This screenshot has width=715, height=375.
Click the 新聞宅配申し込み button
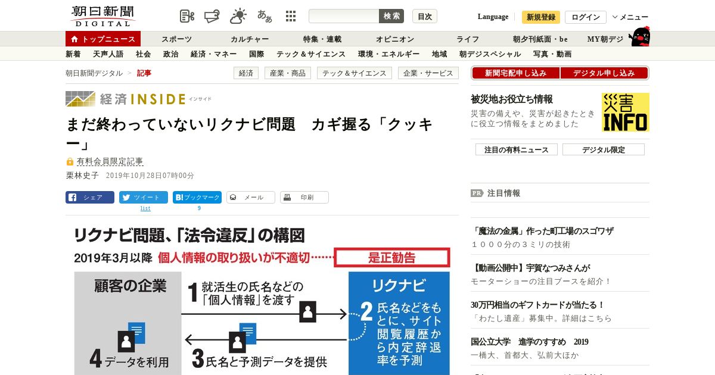[x=516, y=73]
